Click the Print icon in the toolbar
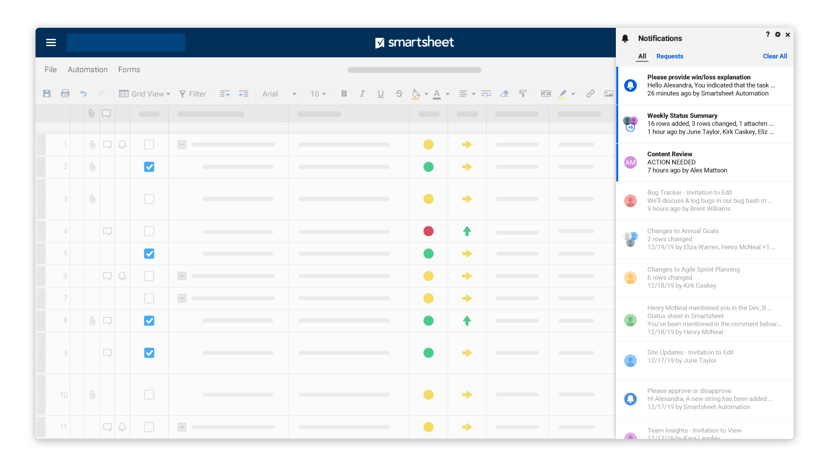 pyautogui.click(x=65, y=93)
